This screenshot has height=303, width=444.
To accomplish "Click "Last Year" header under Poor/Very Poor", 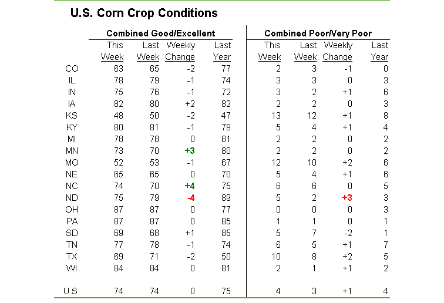I will point(379,51).
